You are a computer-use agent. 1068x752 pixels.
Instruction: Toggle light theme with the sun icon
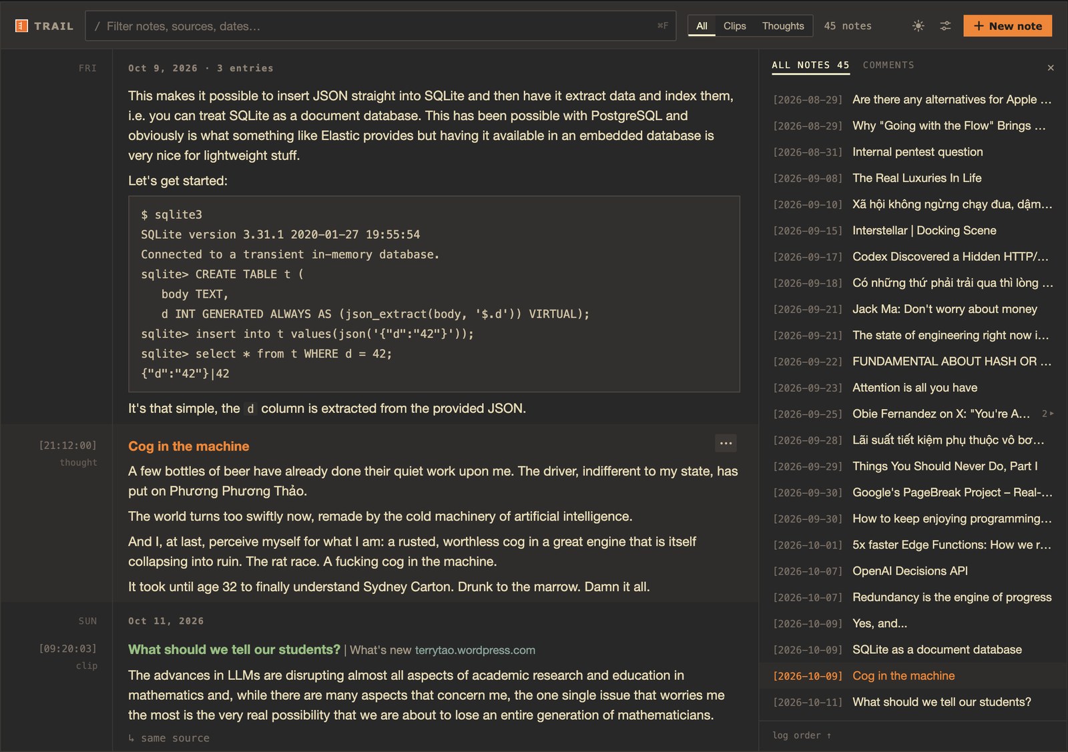918,26
